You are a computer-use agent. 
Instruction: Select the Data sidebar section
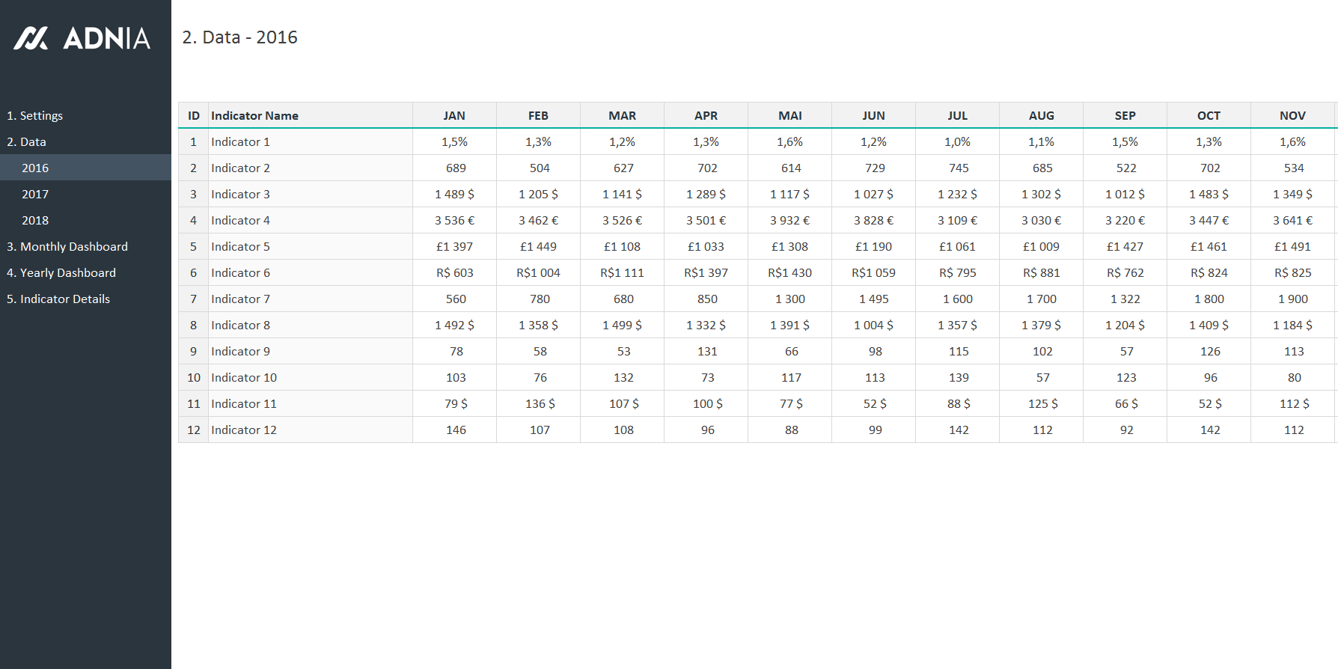click(26, 141)
